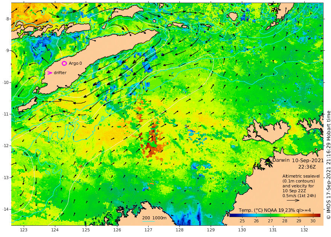Click longitude axis label 132
This screenshot has height=237, width=331.
[304, 230]
